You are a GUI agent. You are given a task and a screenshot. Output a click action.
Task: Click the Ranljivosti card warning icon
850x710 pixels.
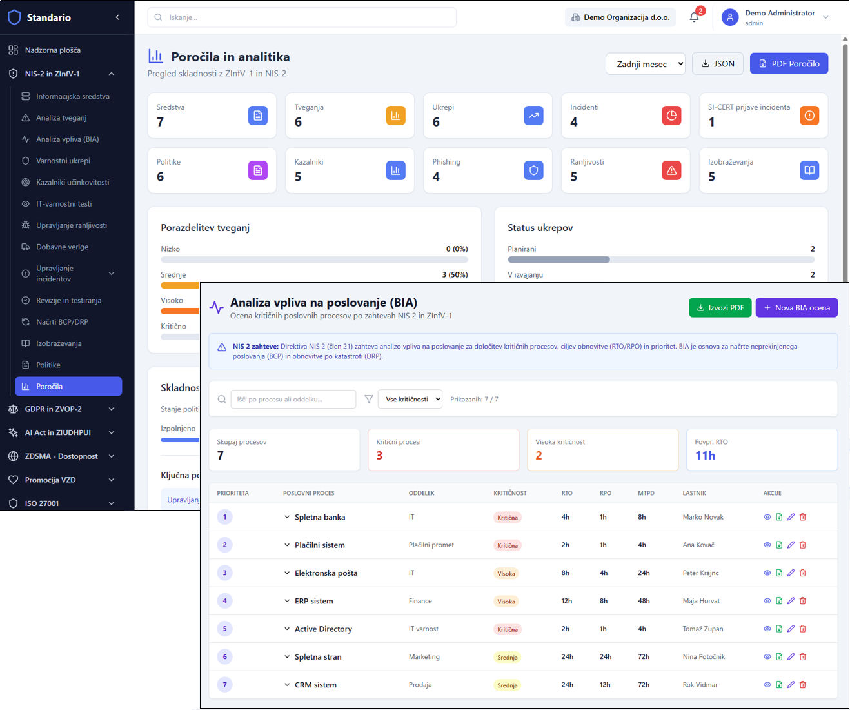click(671, 170)
